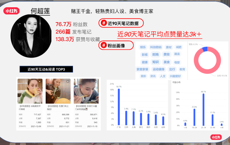Viewport: 230px width, 145px height.
Task: Select the 摄影 interest tag
Action: (143, 76)
